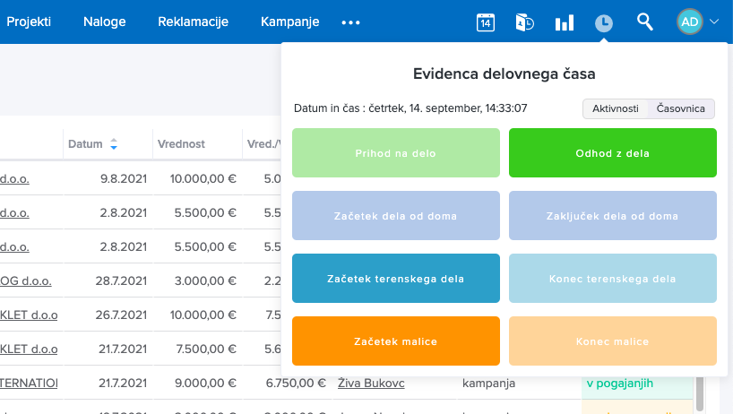Click the AD user avatar

(x=689, y=22)
